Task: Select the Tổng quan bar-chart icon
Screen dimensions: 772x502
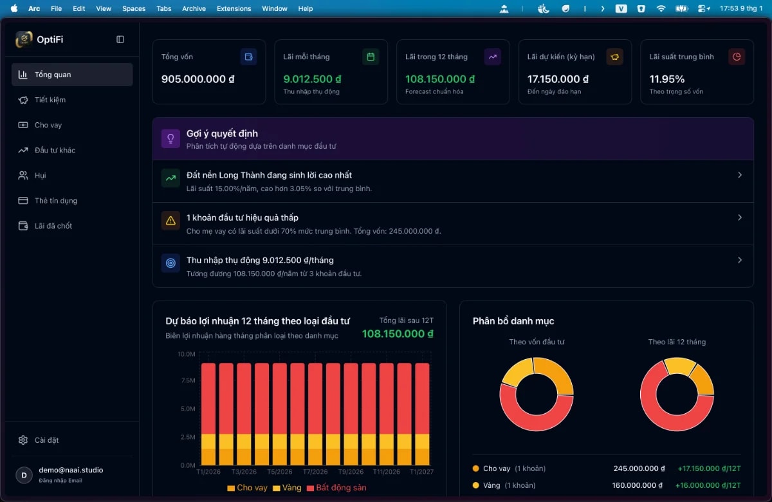Action: (23, 74)
